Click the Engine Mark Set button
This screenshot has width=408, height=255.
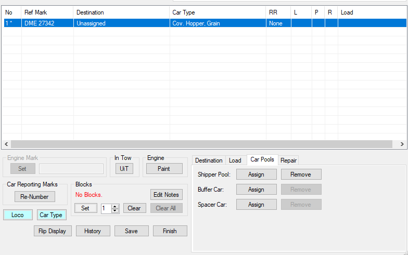(23, 169)
